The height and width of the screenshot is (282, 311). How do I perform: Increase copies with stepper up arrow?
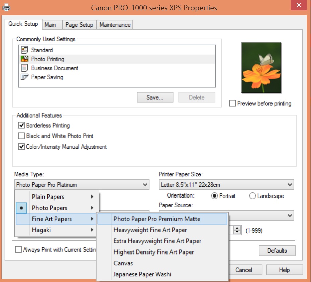click(237, 228)
